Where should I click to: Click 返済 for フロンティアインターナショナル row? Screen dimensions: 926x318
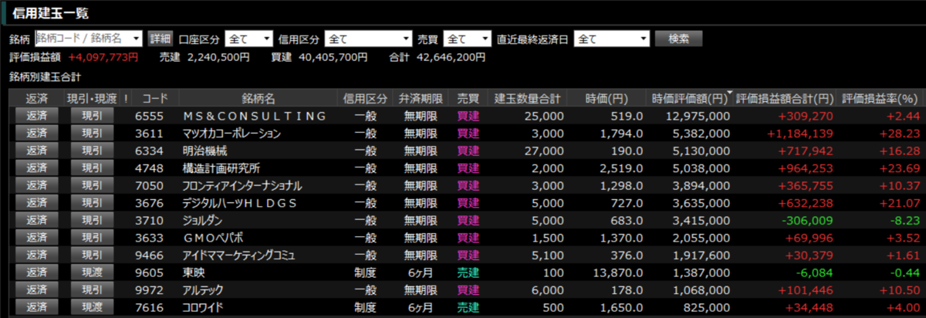36,185
